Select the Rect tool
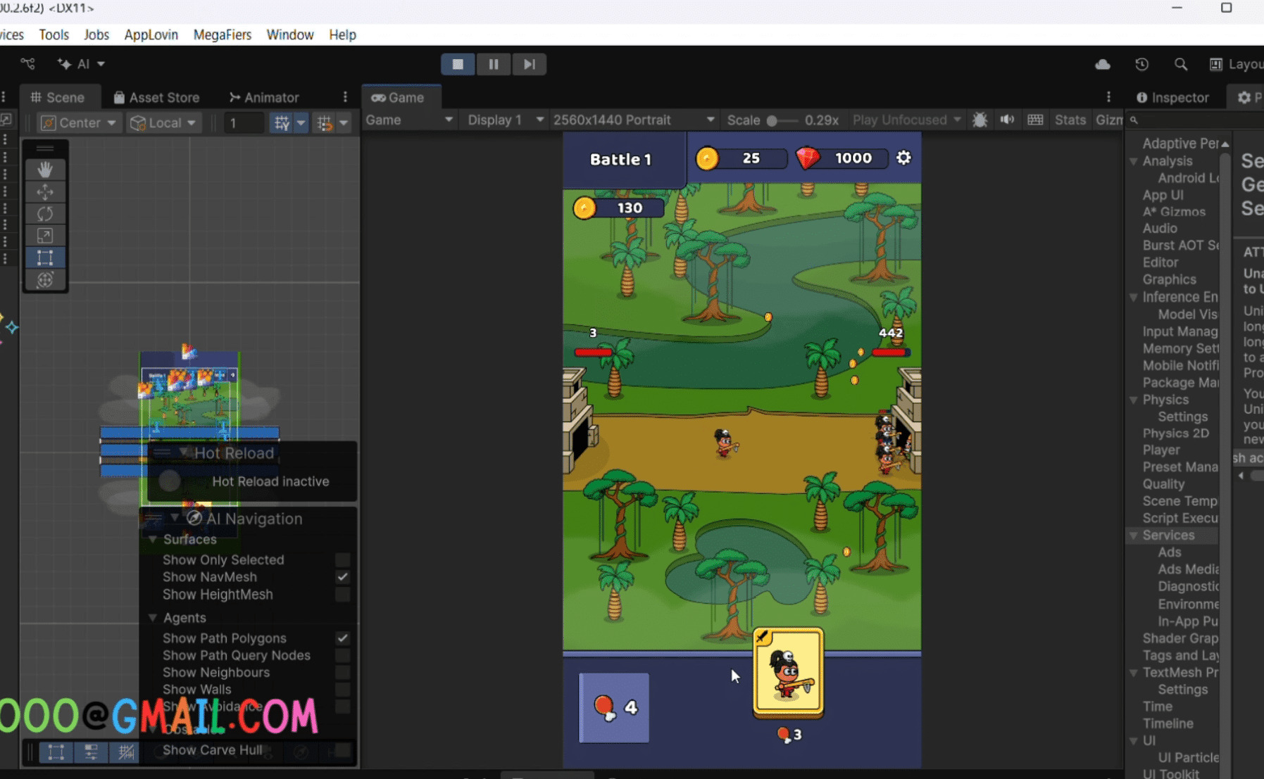Screen dimensions: 1264x779 click(x=45, y=258)
